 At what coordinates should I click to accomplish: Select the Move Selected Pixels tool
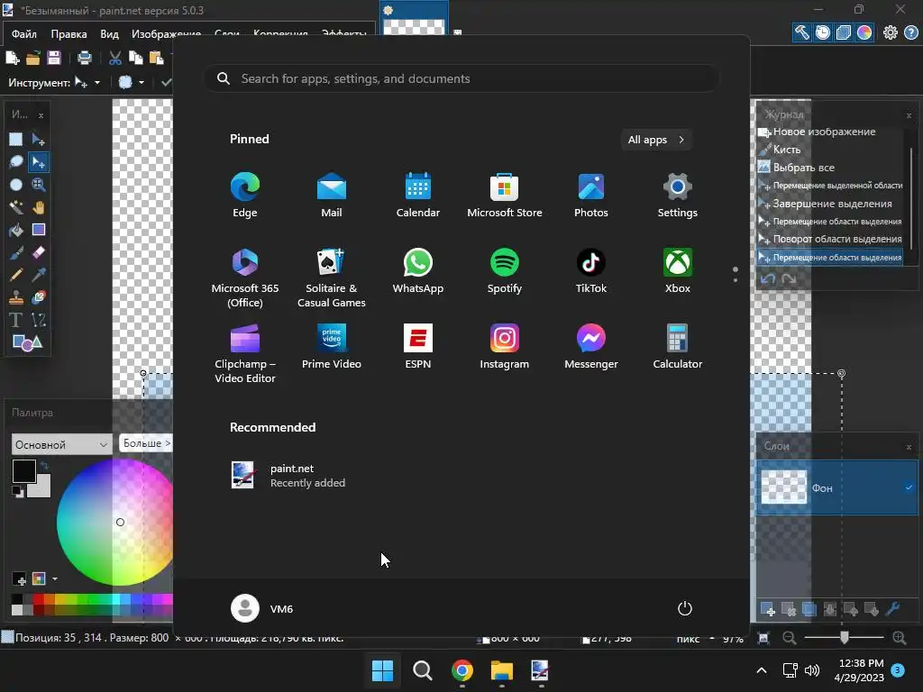pos(38,140)
